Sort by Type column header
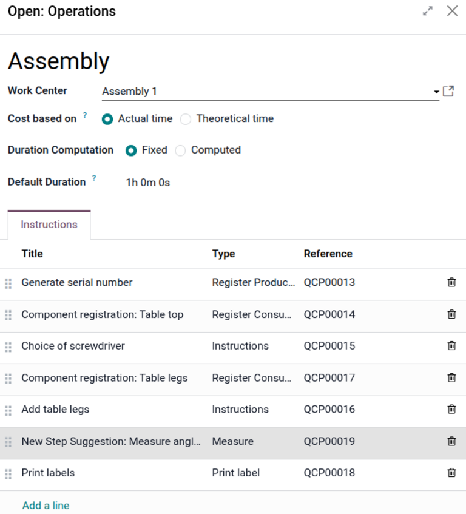Image resolution: width=466 pixels, height=514 pixels. 223,254
